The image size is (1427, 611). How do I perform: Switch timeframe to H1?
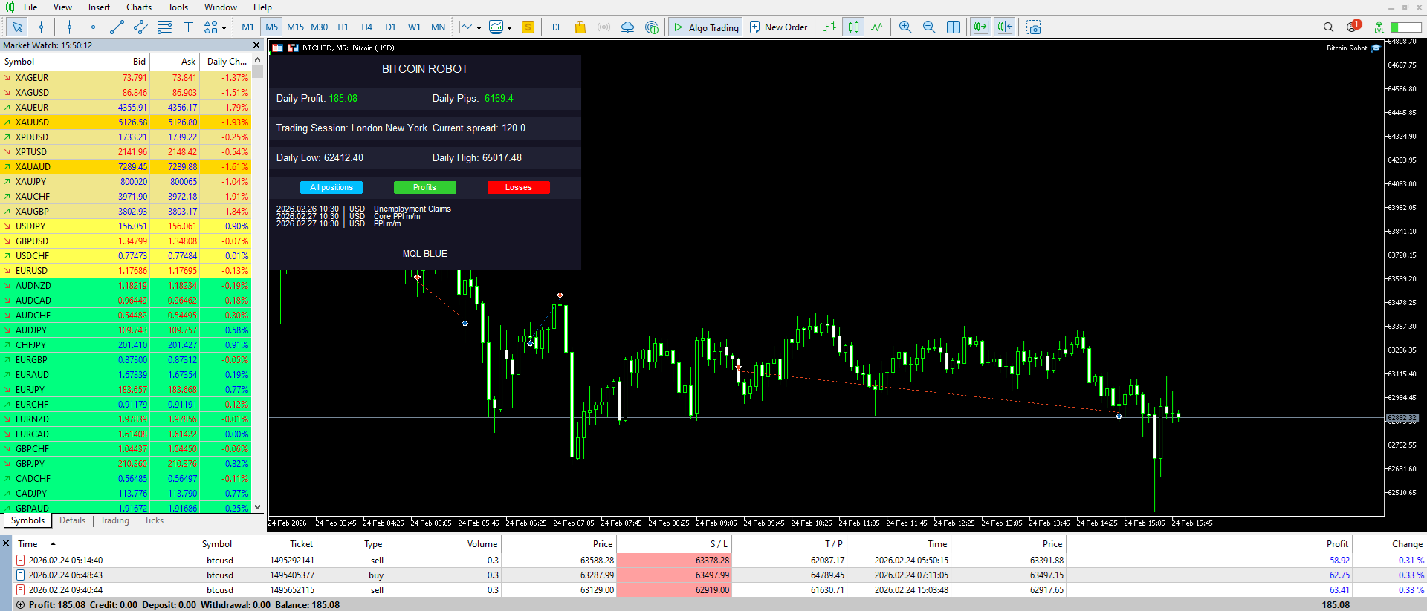tap(343, 27)
